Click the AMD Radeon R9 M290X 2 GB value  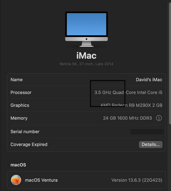coord(131,105)
